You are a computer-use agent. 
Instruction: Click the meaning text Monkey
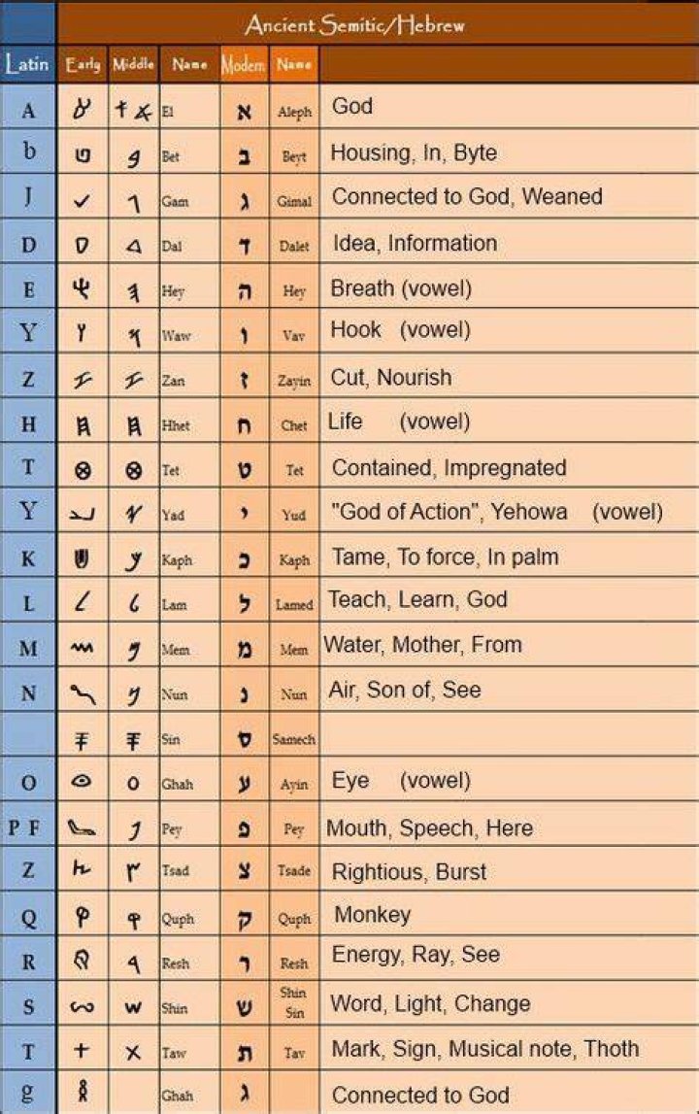pos(372,914)
